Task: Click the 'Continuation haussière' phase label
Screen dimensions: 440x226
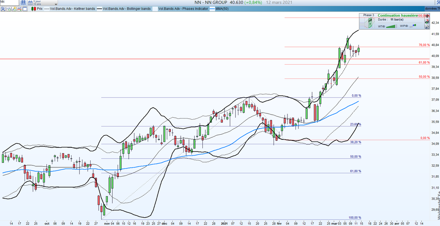Action: pos(397,15)
